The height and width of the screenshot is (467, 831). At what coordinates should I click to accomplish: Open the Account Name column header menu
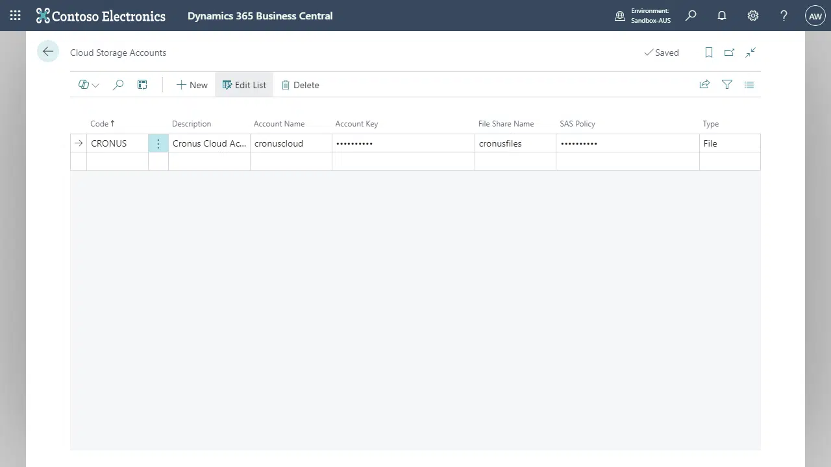point(279,124)
